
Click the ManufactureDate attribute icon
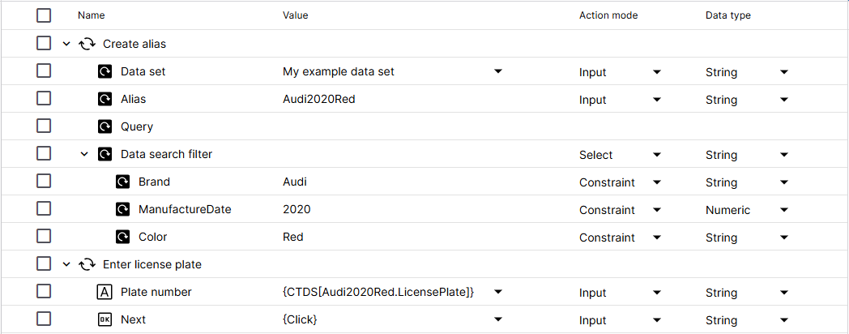coord(122,209)
